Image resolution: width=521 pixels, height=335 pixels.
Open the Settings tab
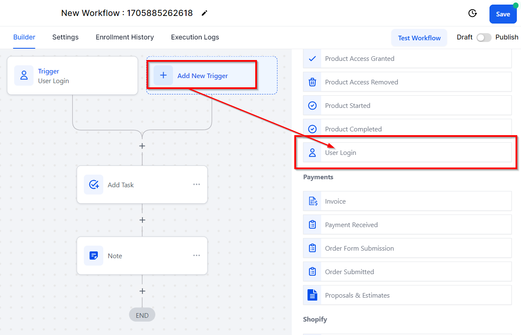pos(65,37)
